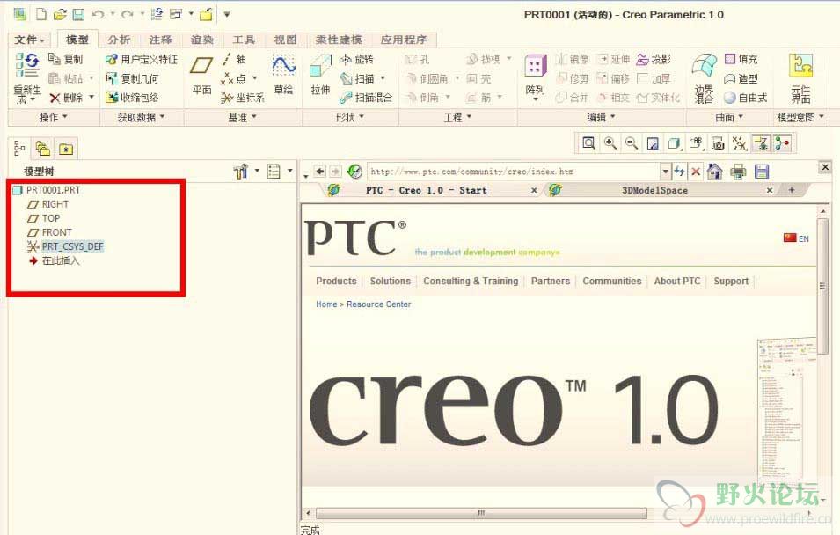Click the Shrinkwrap (收缩包络) tool
The image size is (840, 535).
click(x=132, y=98)
